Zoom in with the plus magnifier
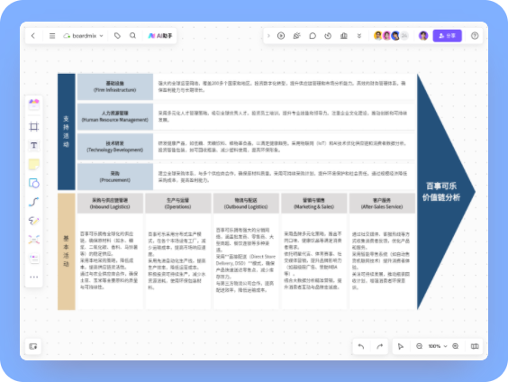 point(455,346)
